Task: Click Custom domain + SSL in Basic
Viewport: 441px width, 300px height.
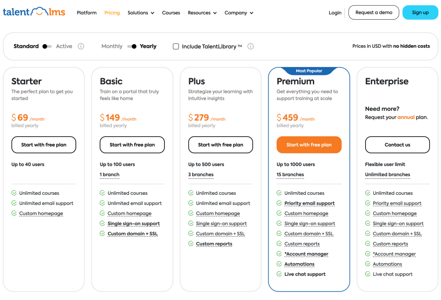Action: pos(132,234)
